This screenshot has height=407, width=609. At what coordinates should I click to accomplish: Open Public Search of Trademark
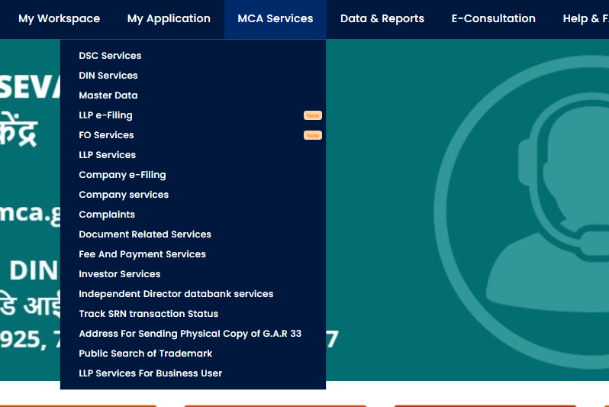pyautogui.click(x=145, y=354)
